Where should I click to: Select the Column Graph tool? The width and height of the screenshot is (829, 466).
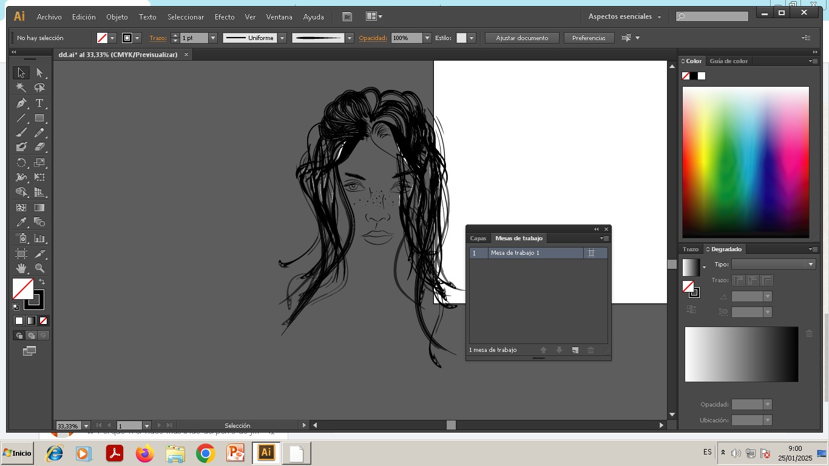(39, 238)
